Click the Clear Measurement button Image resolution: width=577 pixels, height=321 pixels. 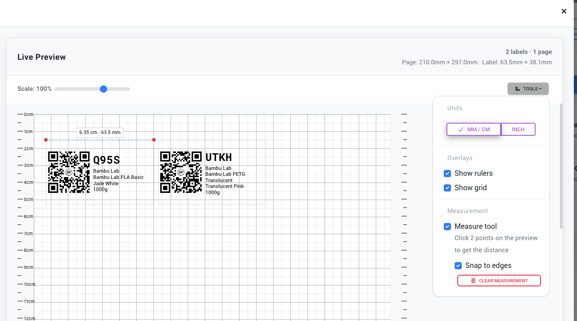(499, 281)
